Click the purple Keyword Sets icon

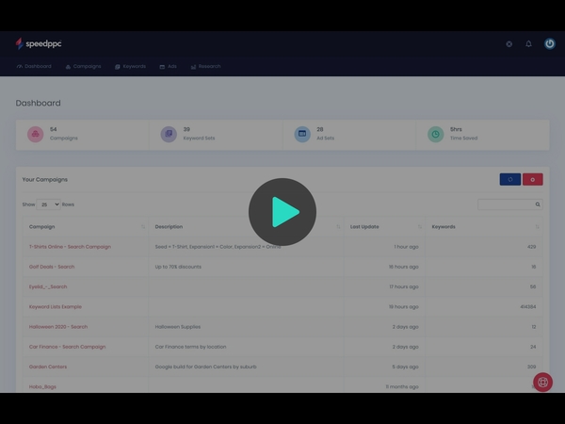[169, 134]
